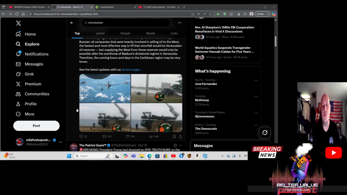The image size is (347, 195).
Task: Open more menu on Patriot Oasis post
Action: [x=181, y=145]
